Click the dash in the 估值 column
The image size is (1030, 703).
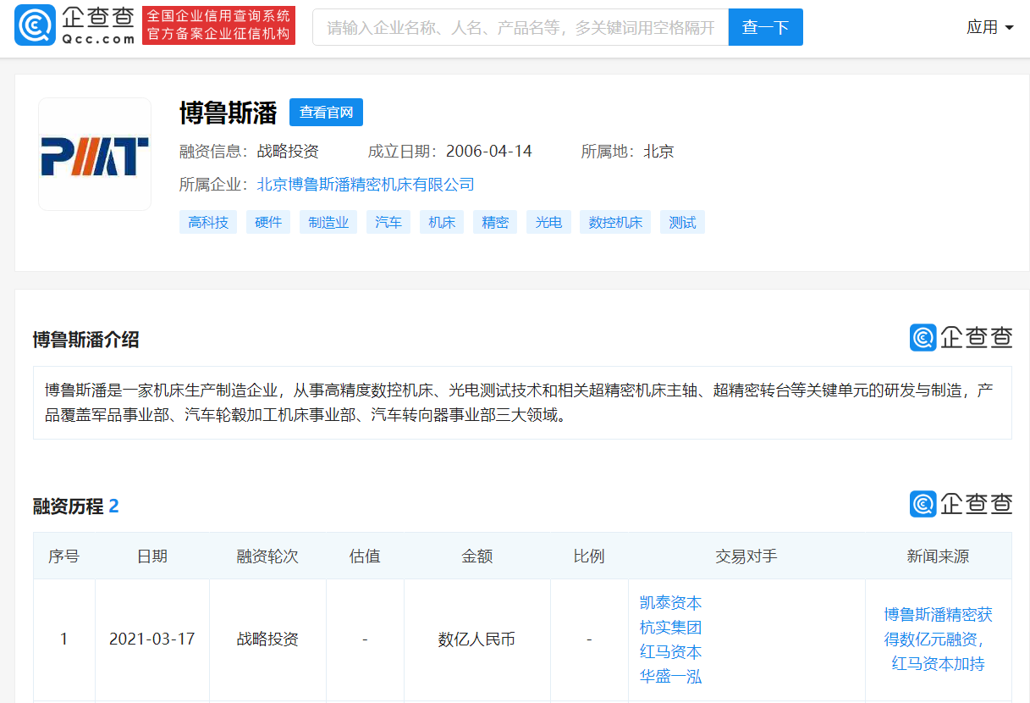click(365, 639)
